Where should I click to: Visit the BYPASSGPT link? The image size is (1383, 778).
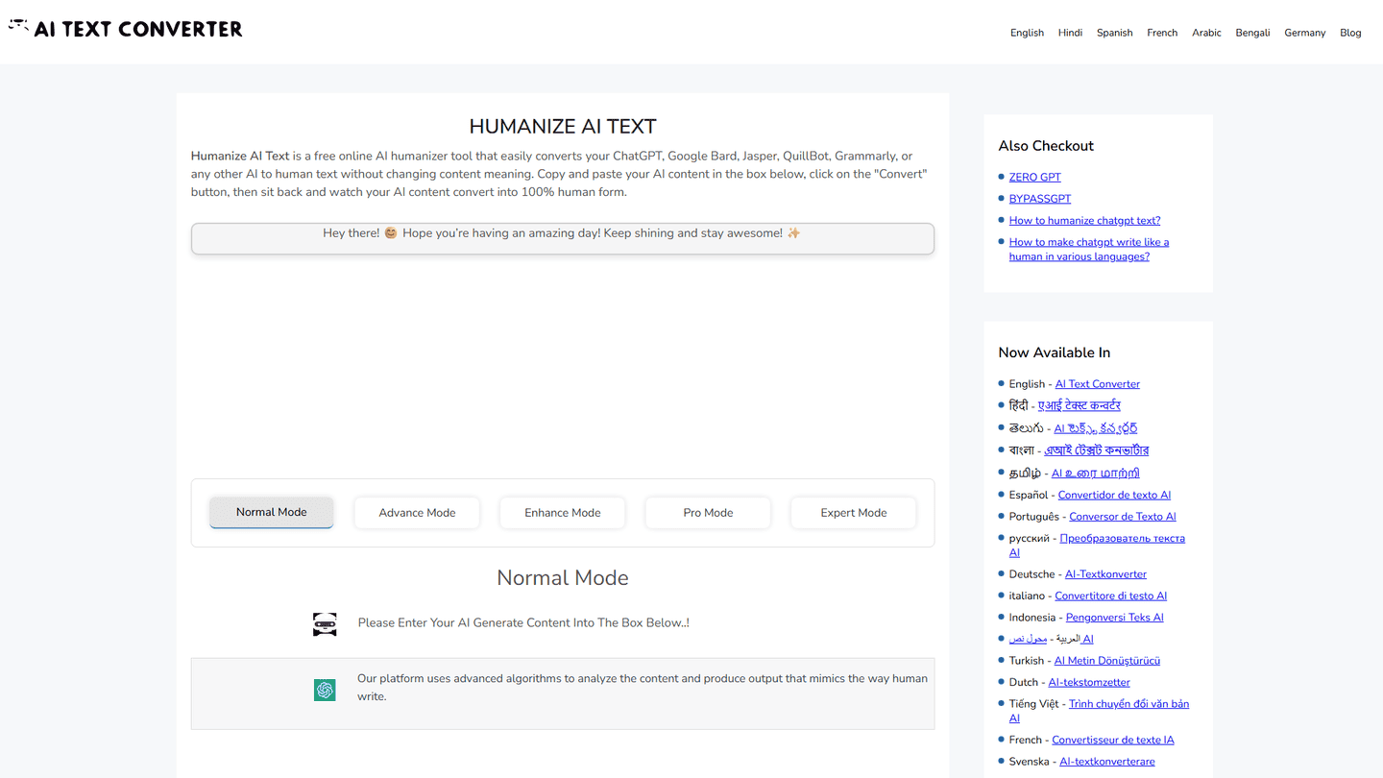(1039, 199)
